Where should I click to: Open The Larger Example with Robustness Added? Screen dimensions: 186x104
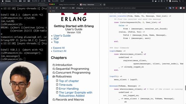click(76, 94)
